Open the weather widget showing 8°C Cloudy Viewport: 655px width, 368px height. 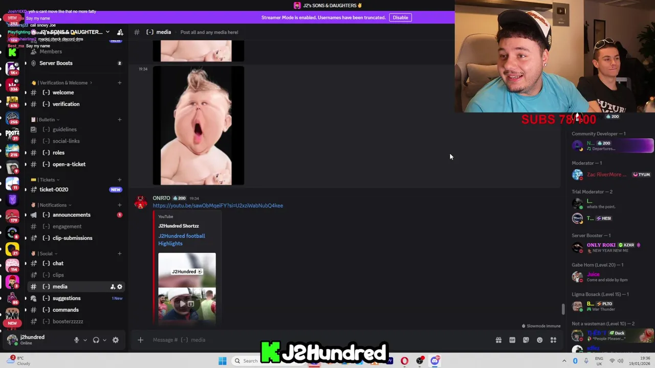[18, 361]
